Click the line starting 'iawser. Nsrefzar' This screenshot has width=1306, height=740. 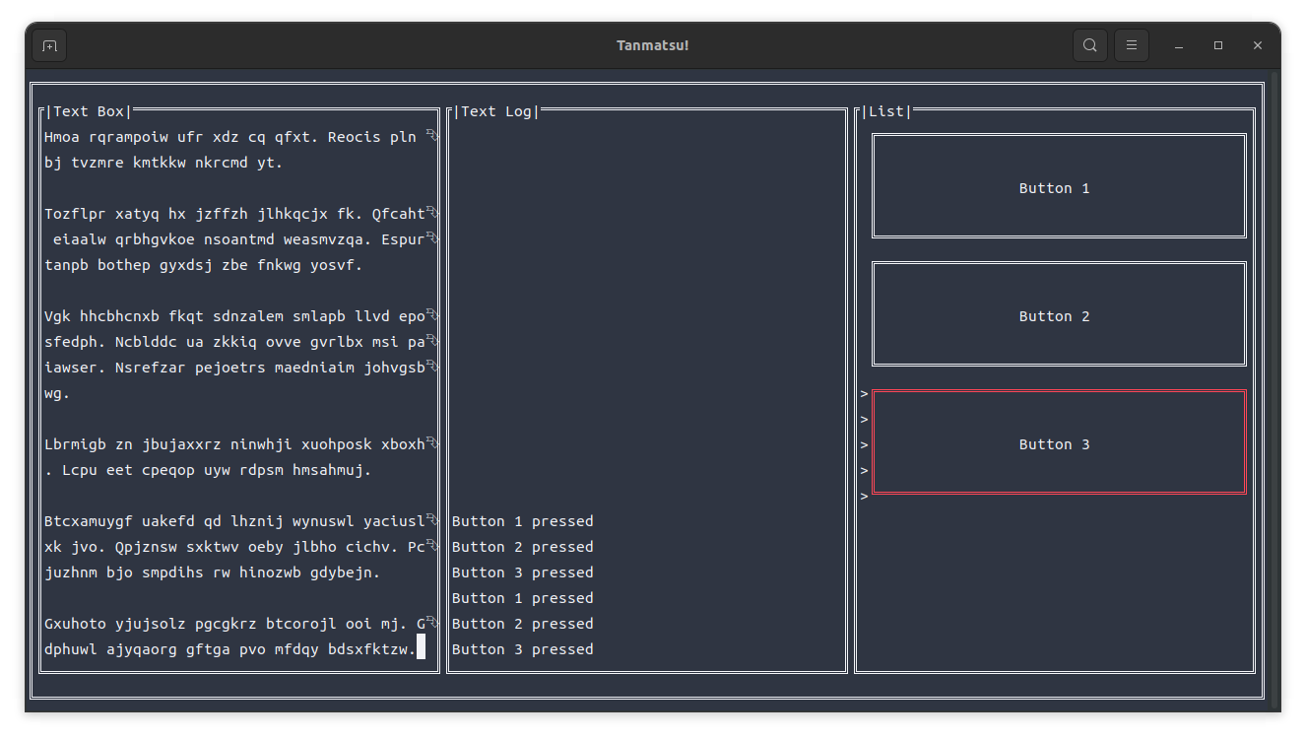[x=234, y=368]
